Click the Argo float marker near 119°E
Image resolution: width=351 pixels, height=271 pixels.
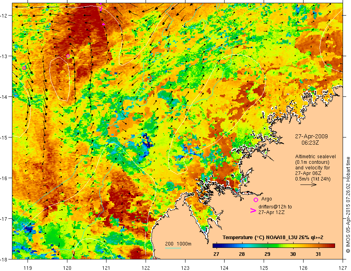pyautogui.click(x=24, y=68)
